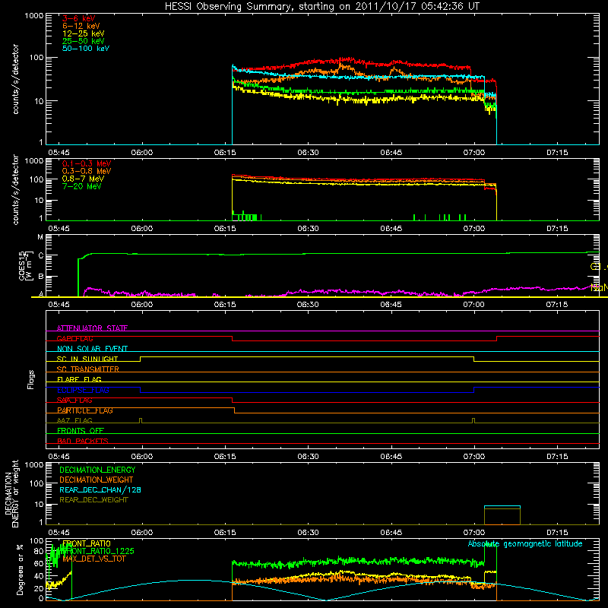This screenshot has height=608, width=608.
Task: Select the DECIMATION ENERGY or weight axis title
Action: click(x=11, y=493)
